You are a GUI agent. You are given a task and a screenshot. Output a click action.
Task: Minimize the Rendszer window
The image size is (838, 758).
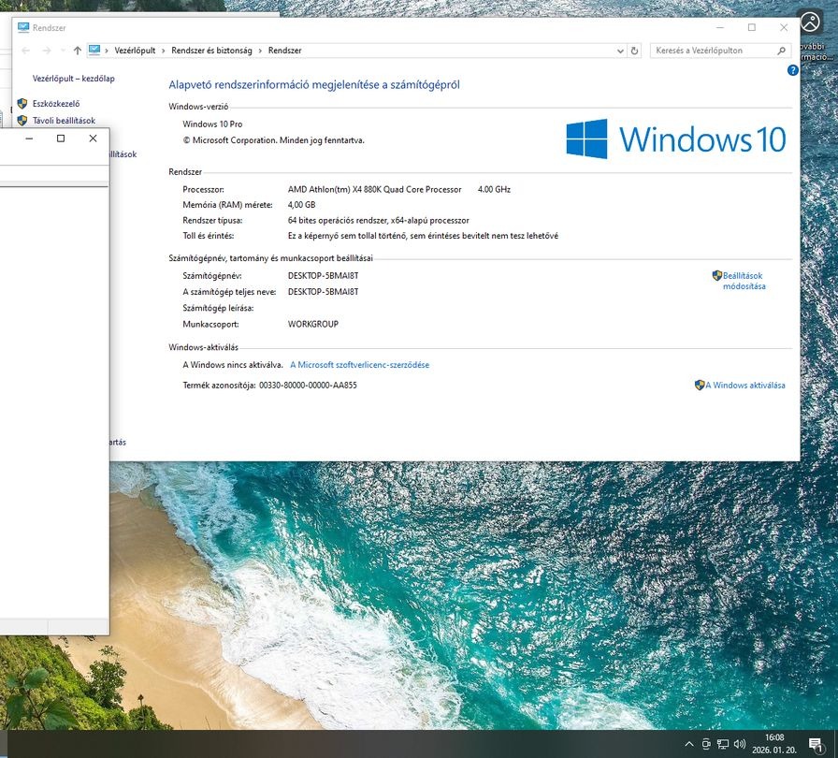[720, 27]
